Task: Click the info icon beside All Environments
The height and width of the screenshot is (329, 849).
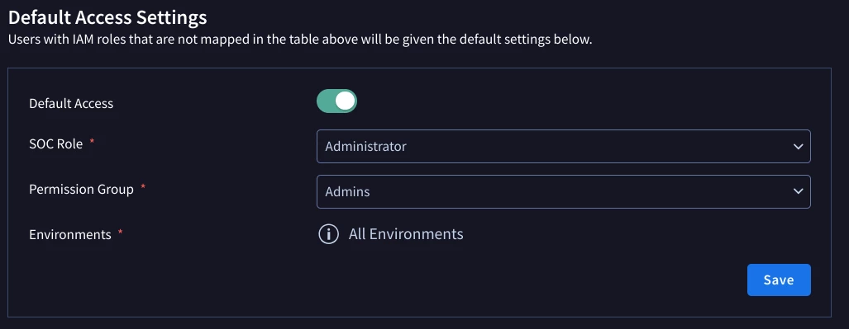Action: (x=328, y=234)
